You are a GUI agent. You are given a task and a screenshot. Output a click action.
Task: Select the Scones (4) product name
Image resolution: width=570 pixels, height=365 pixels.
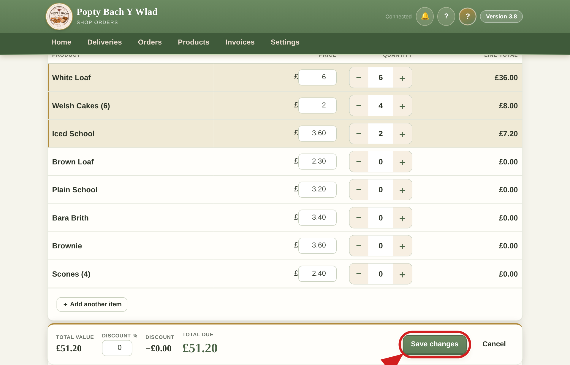click(71, 274)
